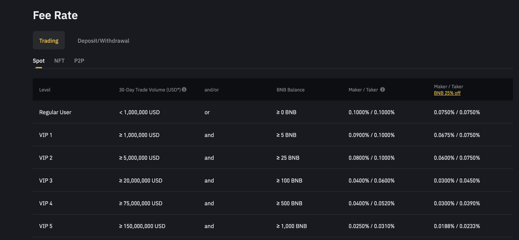This screenshot has width=519, height=240.
Task: Open the P2P sub-tab
Action: tap(79, 61)
